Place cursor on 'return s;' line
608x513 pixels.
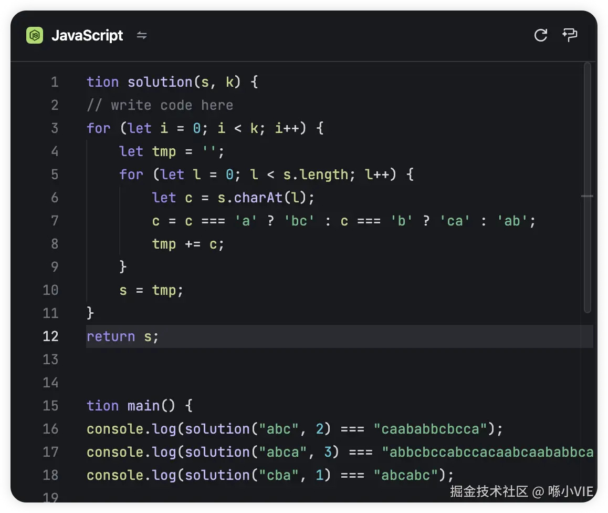(122, 336)
